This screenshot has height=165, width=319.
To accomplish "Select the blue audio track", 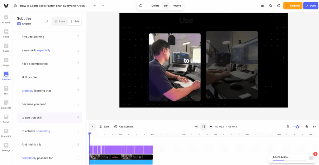I will [x=121, y=162].
